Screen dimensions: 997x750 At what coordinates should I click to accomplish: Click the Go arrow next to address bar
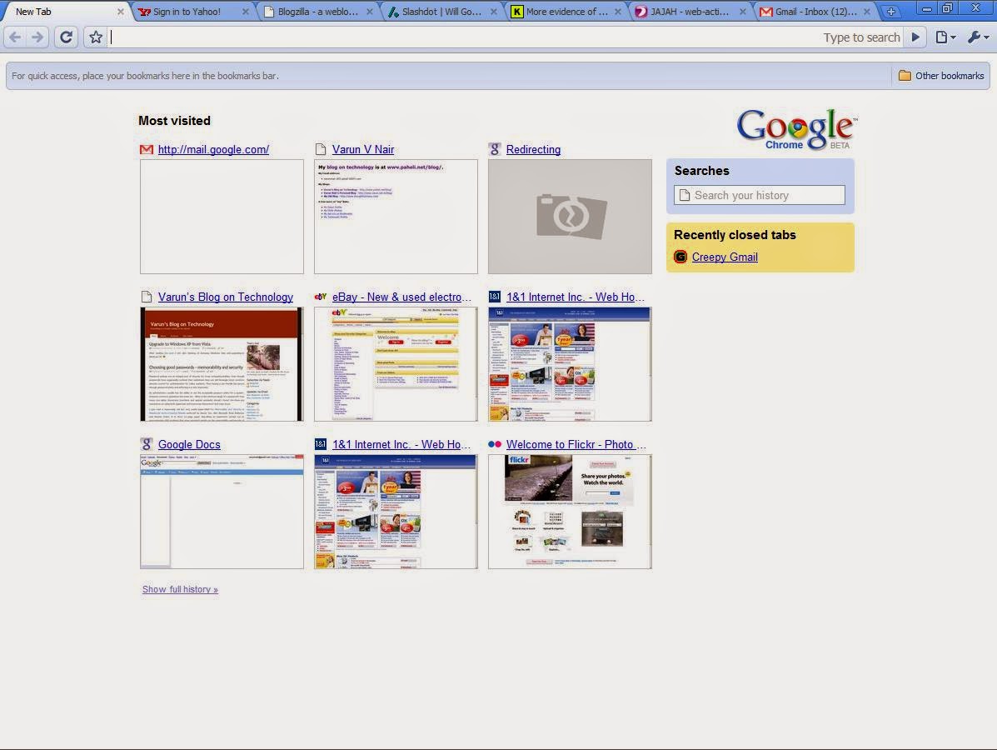(915, 37)
